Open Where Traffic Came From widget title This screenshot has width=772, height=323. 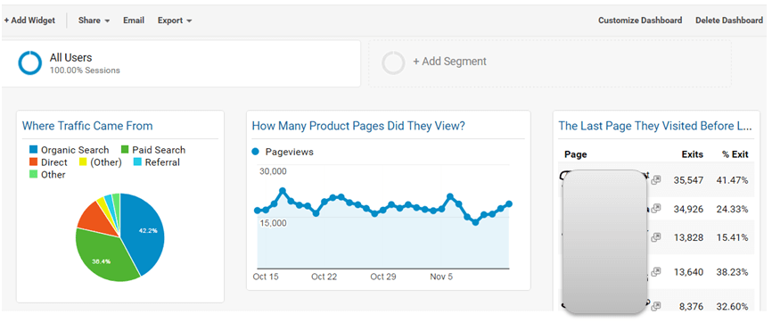[x=87, y=126]
